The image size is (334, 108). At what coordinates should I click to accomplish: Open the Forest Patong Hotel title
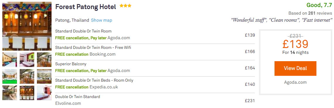click(x=86, y=7)
